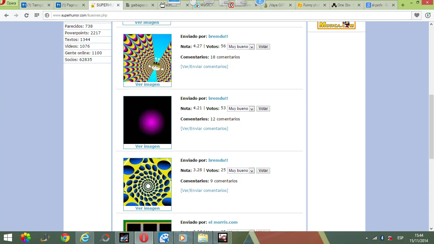Open comments link for 9 comentarios entry
This screenshot has height=244, width=434.
204,191
